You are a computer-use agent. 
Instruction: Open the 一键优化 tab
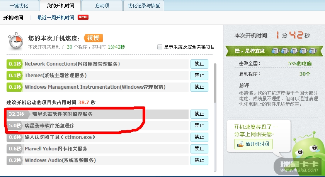[19, 5]
